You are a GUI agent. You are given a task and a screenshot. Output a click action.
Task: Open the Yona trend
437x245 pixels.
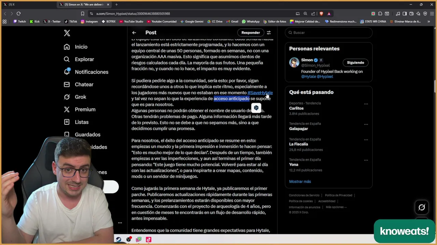tap(294, 165)
